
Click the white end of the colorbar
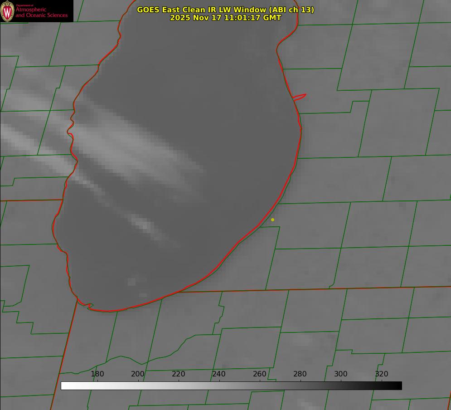tap(65, 386)
